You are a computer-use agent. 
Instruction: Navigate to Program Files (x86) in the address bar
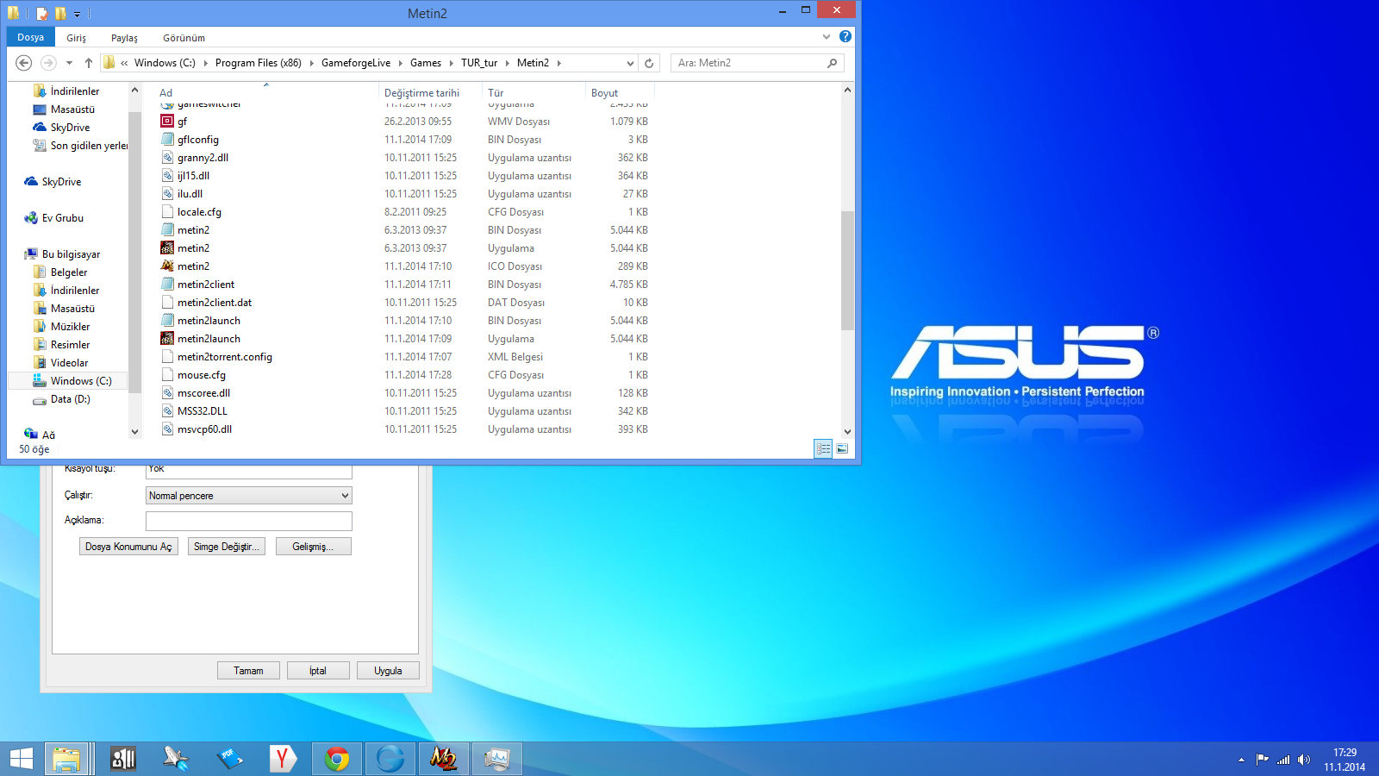coord(259,63)
